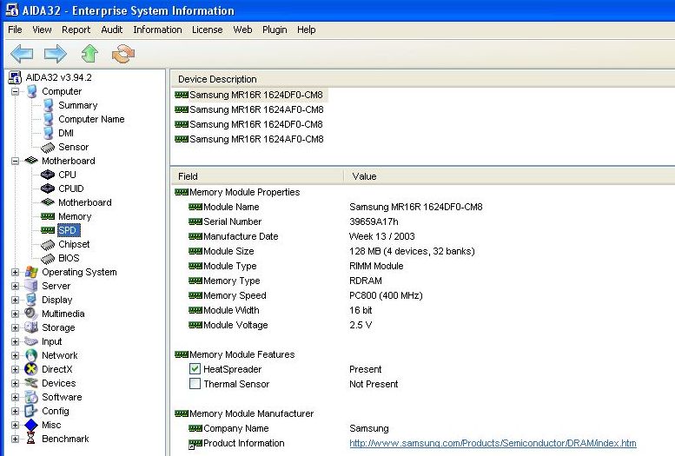Viewport: 675px width, 456px height.
Task: Select the Config tree item
Action: [55, 411]
